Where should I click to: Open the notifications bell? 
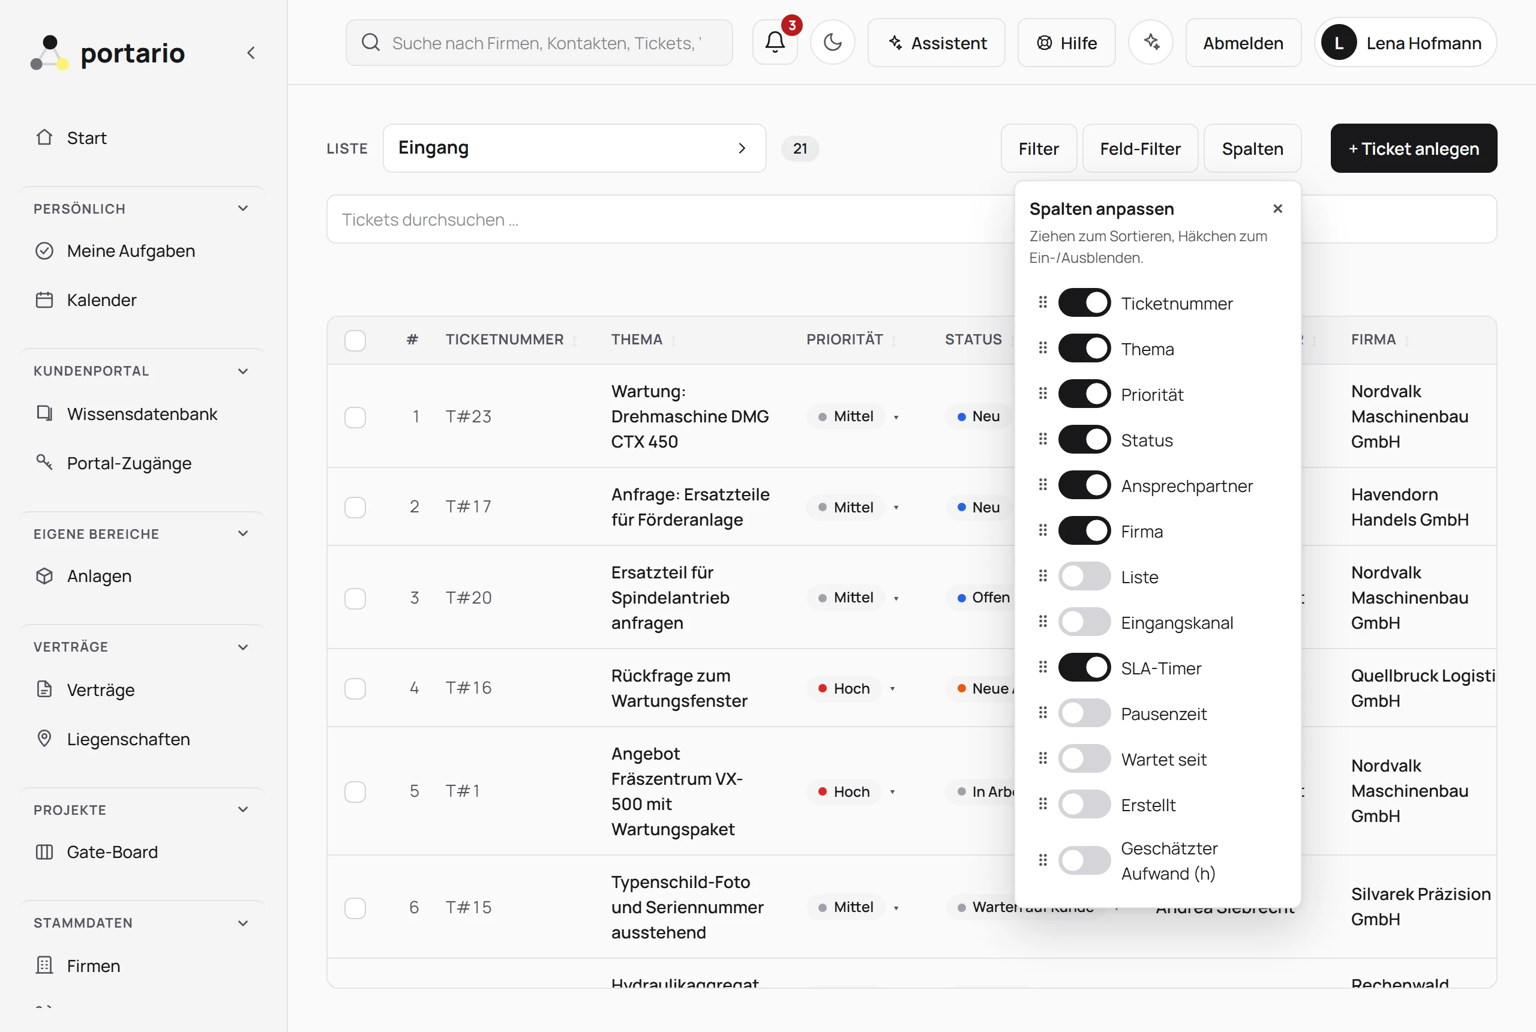pyautogui.click(x=775, y=43)
